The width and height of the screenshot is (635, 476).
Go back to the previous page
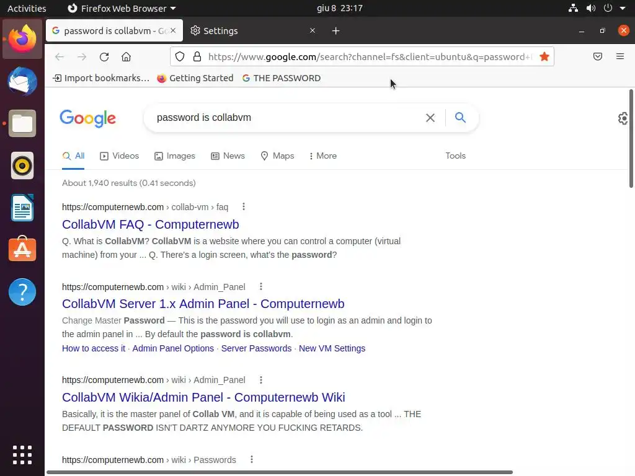pos(60,56)
